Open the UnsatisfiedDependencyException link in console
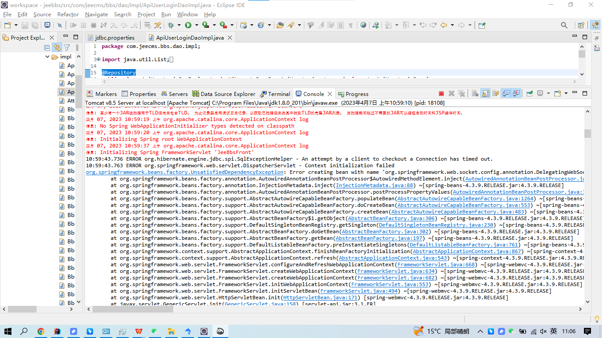This screenshot has height=338, width=602. click(x=184, y=172)
